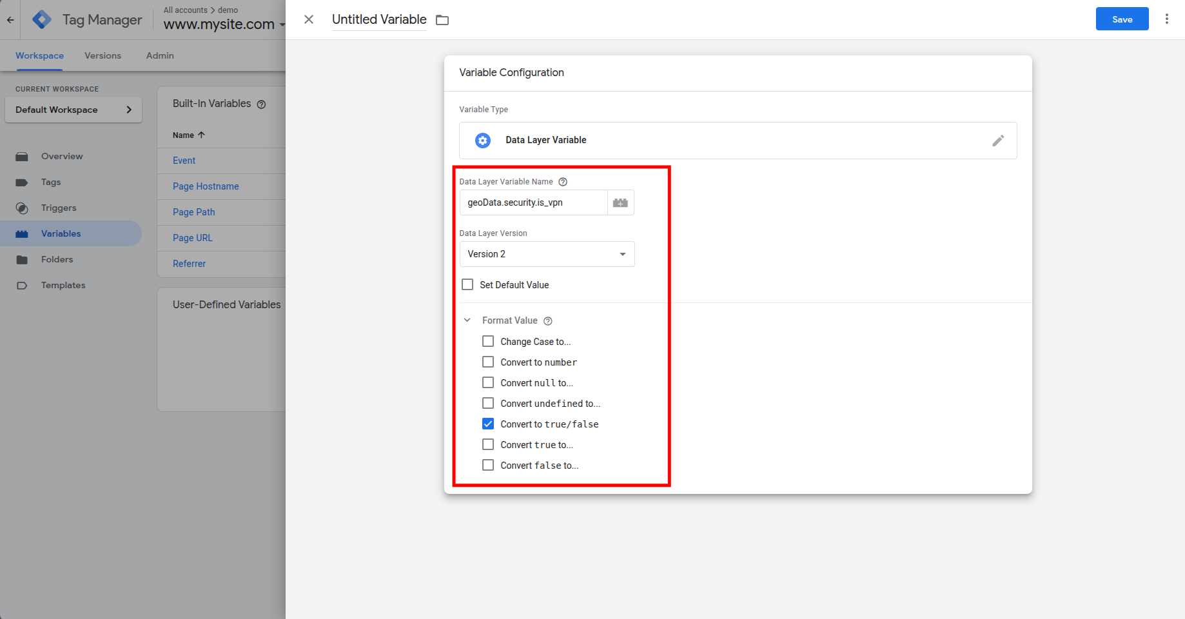The image size is (1185, 619).
Task: Close the Untitled Variable panel
Action: tap(309, 19)
